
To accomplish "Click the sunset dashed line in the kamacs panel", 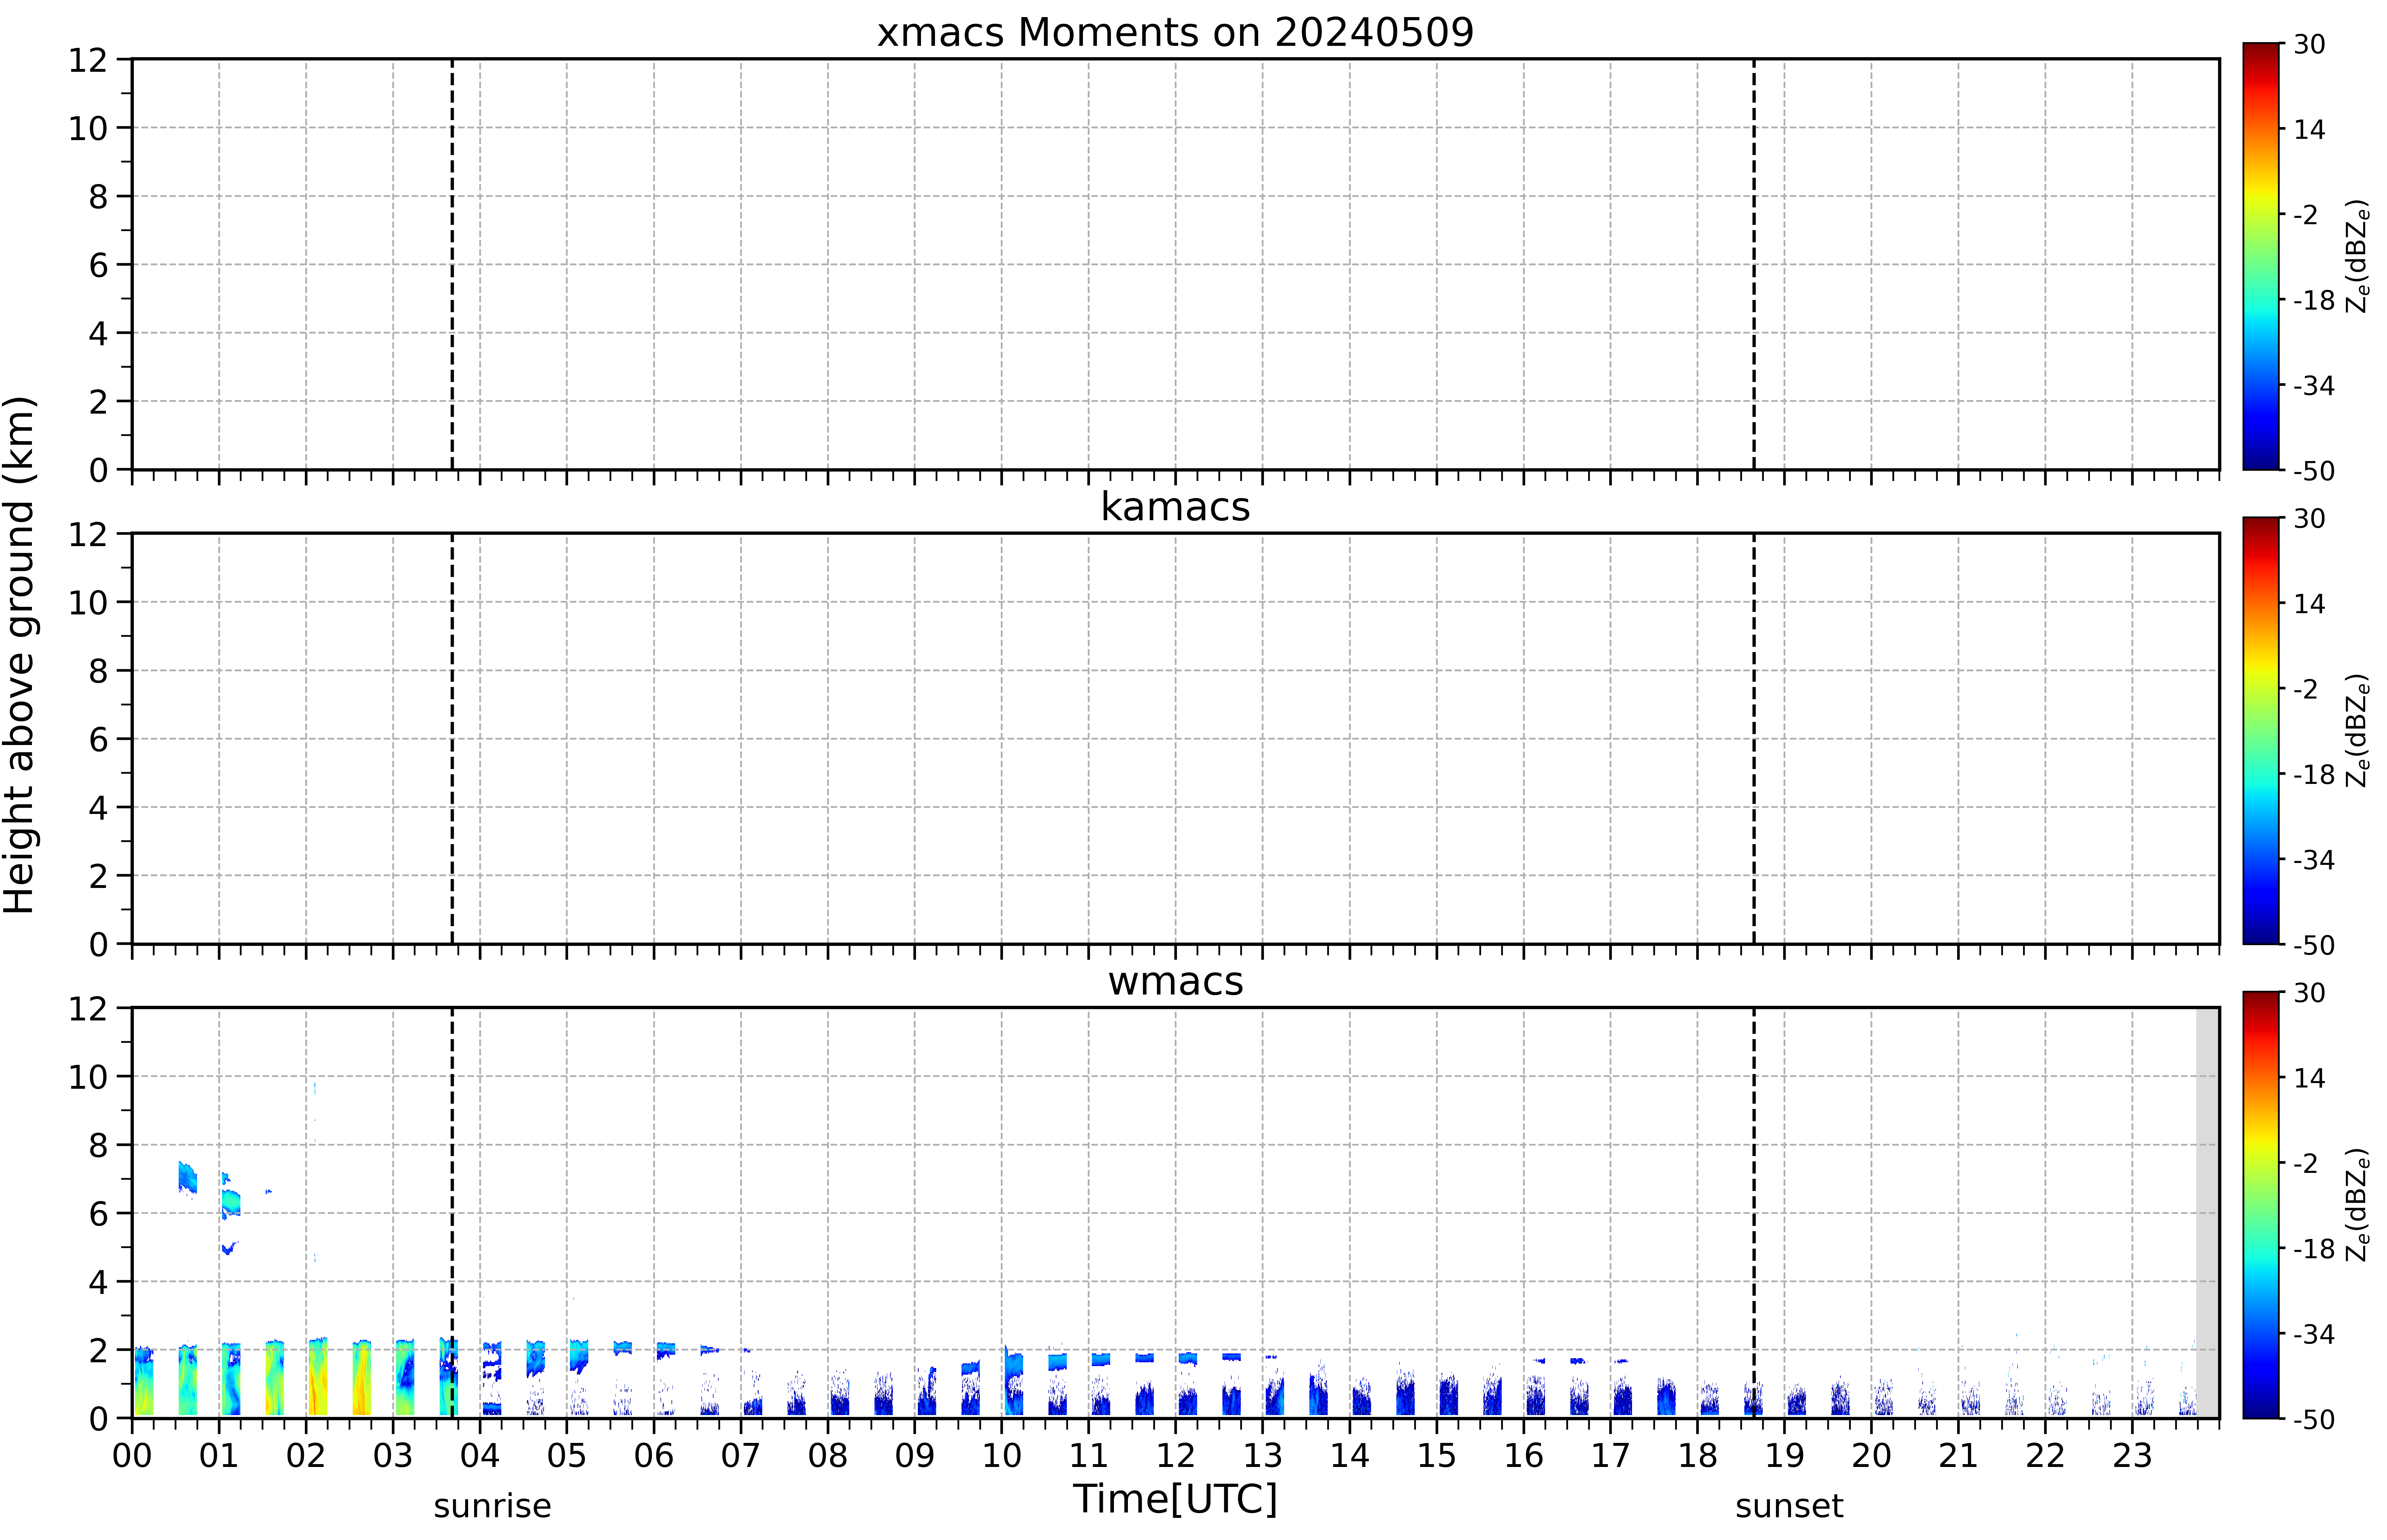I will [1754, 738].
